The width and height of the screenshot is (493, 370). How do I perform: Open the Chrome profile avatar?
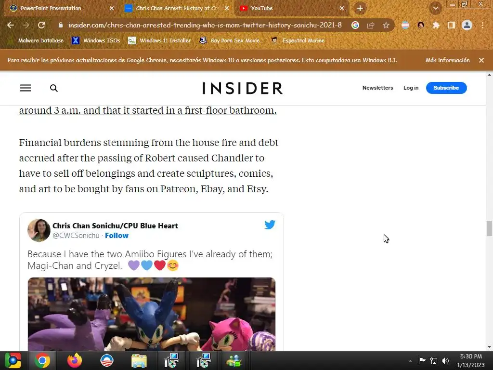467,25
